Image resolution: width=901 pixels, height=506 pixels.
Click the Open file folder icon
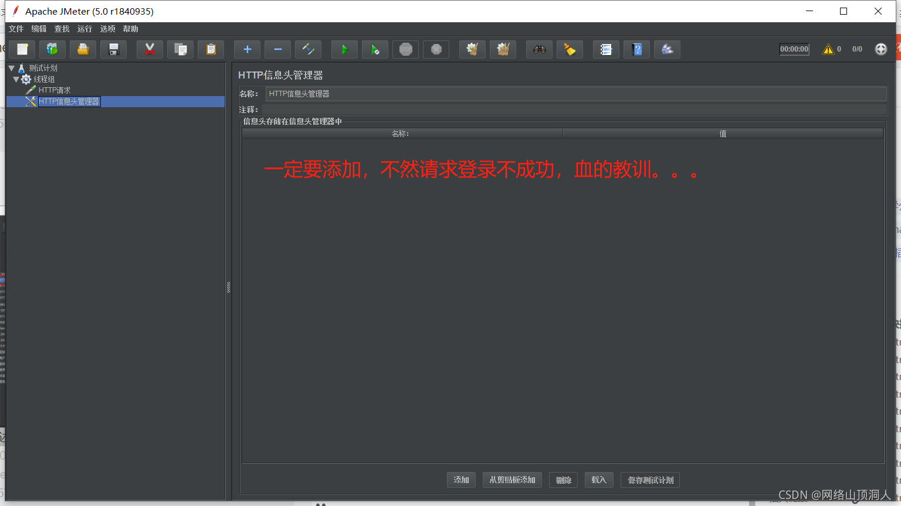pyautogui.click(x=83, y=49)
